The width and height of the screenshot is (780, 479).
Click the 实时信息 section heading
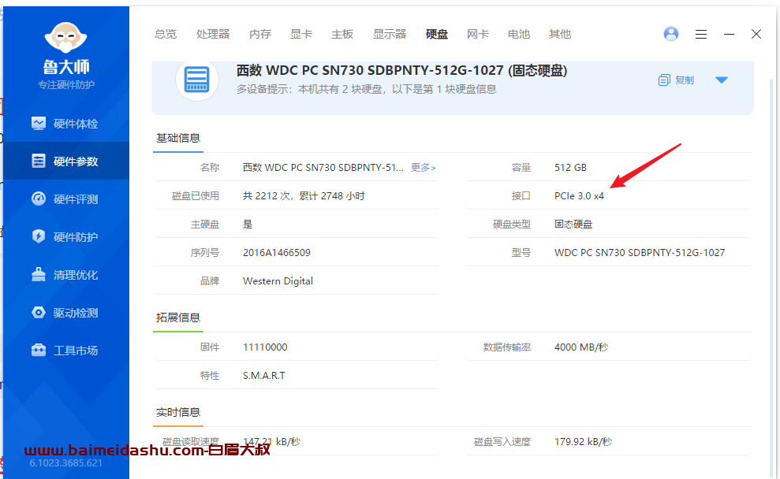pos(178,412)
